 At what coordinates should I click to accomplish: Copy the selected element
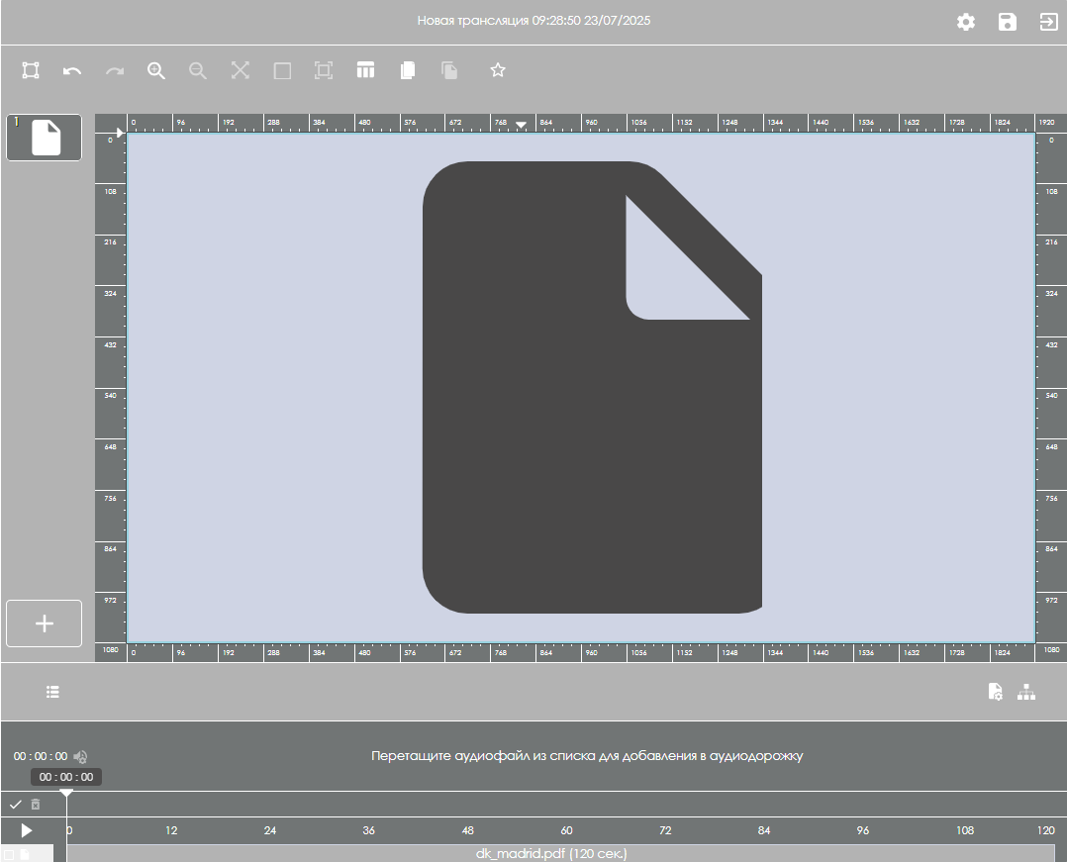[x=407, y=70]
